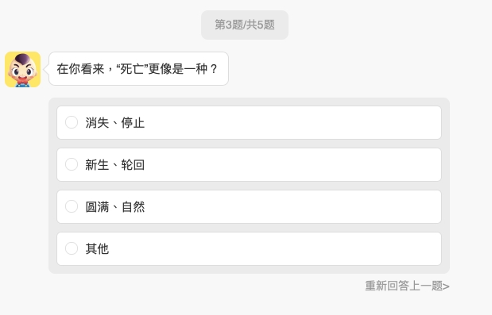Click the question bubble about 死亡

coord(138,68)
